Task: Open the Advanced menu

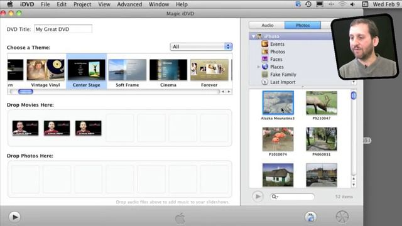Action: [129, 4]
